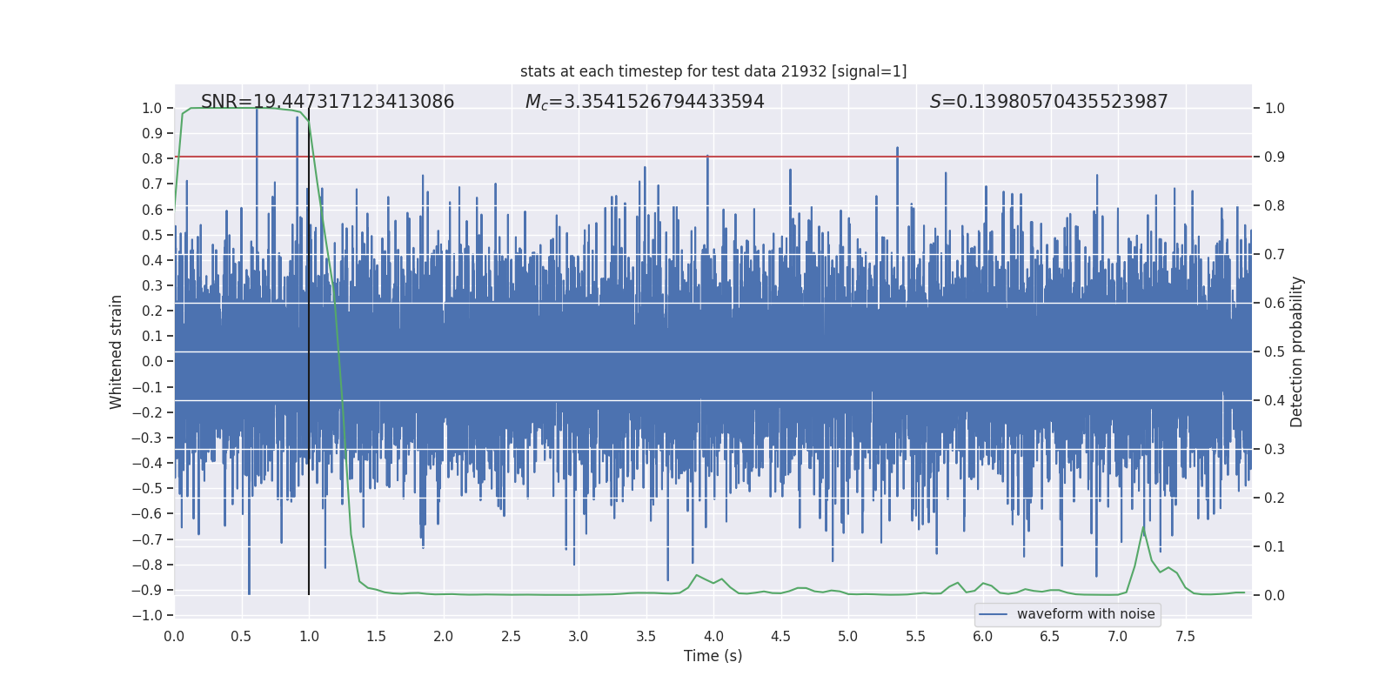
Task: Click the "Time (s)" x-axis label
Action: [x=713, y=656]
